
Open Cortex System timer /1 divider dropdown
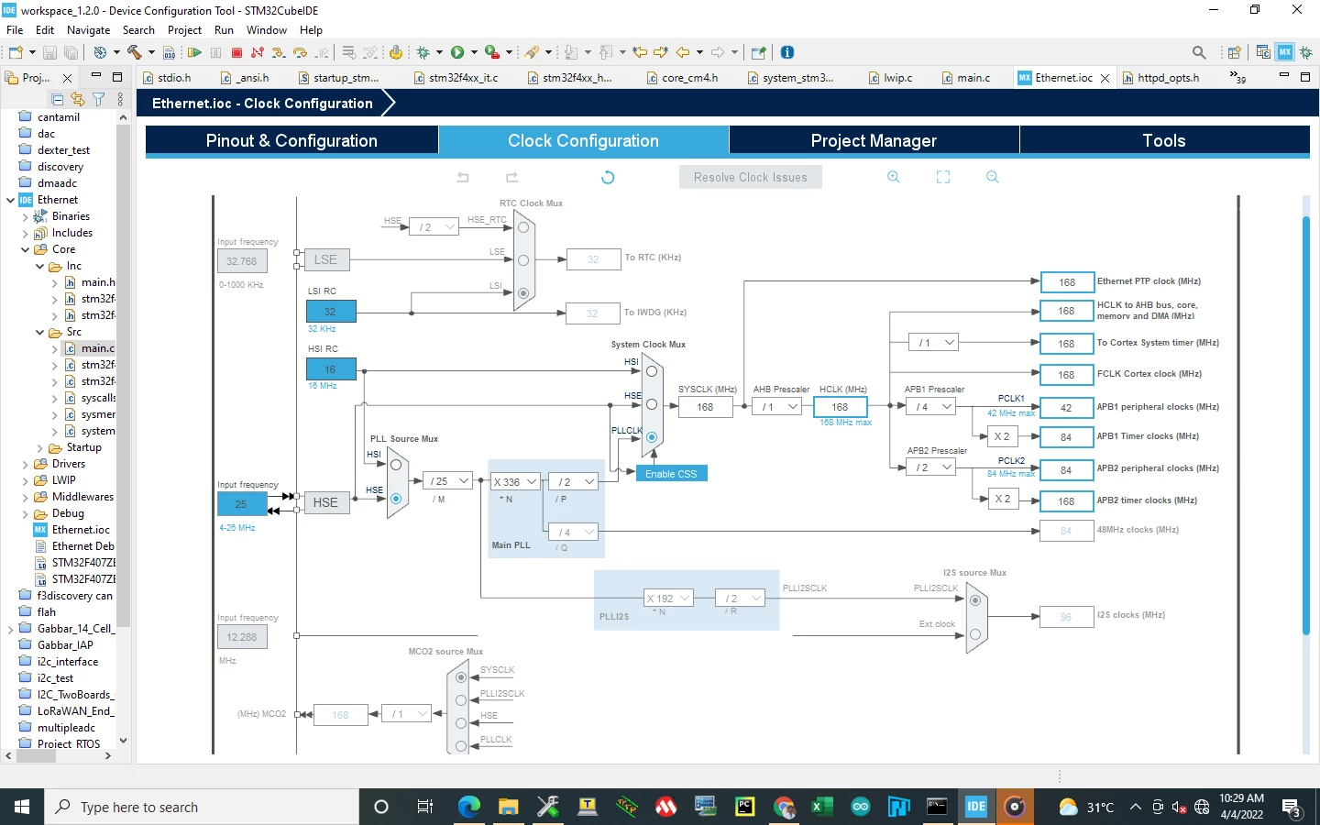pos(934,343)
